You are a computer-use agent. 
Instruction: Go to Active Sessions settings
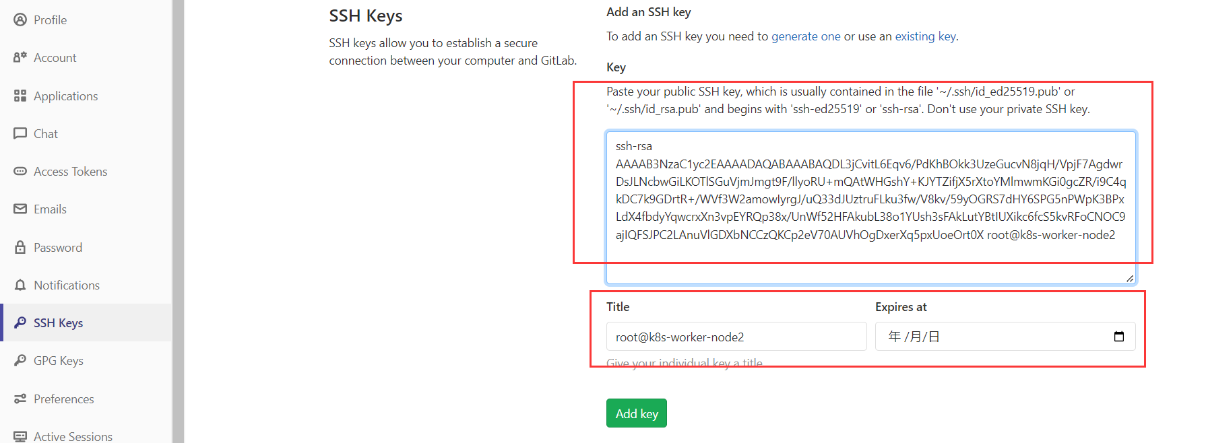73,436
